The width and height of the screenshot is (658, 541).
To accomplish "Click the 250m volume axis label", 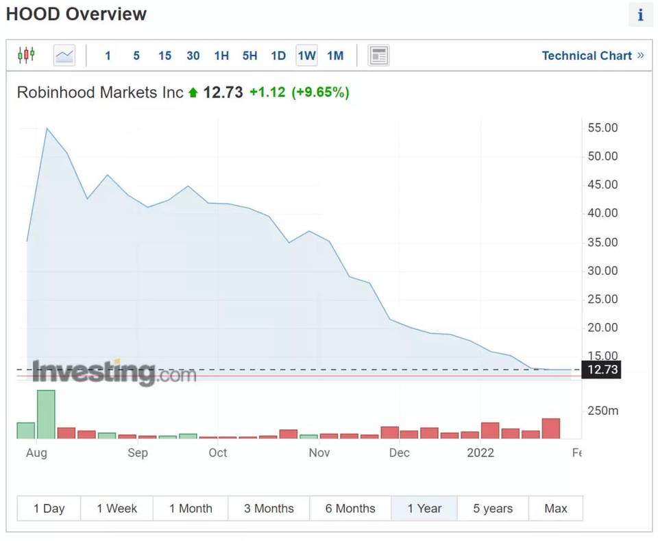I will (x=603, y=411).
